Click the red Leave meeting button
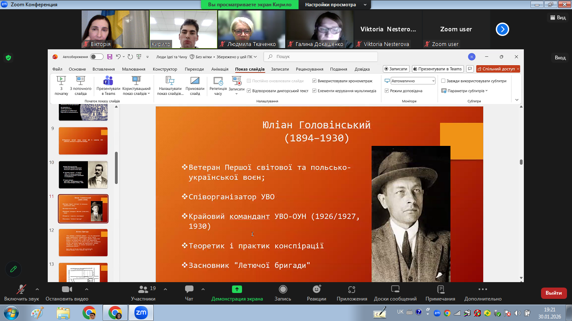This screenshot has height=321, width=572. point(554,293)
